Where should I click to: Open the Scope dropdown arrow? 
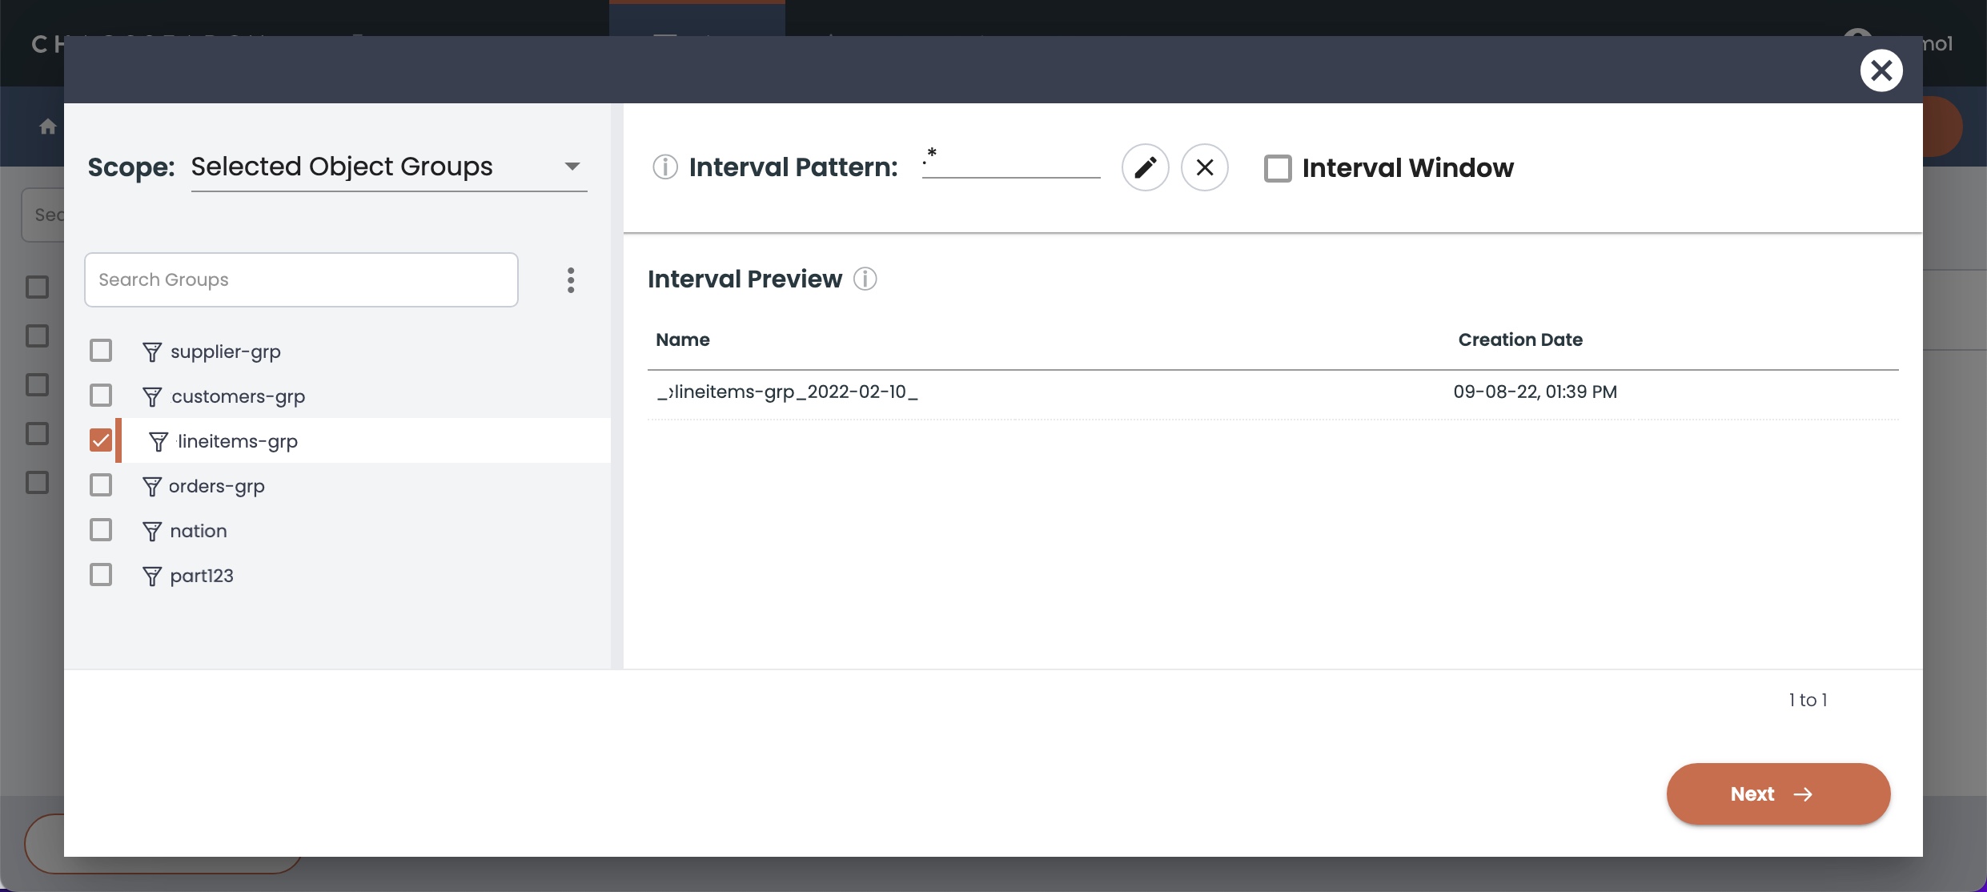[572, 167]
